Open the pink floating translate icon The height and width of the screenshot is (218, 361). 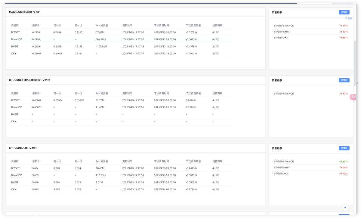pyautogui.click(x=353, y=97)
